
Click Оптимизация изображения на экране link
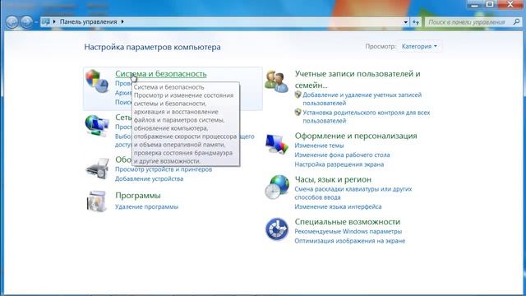[350, 241]
